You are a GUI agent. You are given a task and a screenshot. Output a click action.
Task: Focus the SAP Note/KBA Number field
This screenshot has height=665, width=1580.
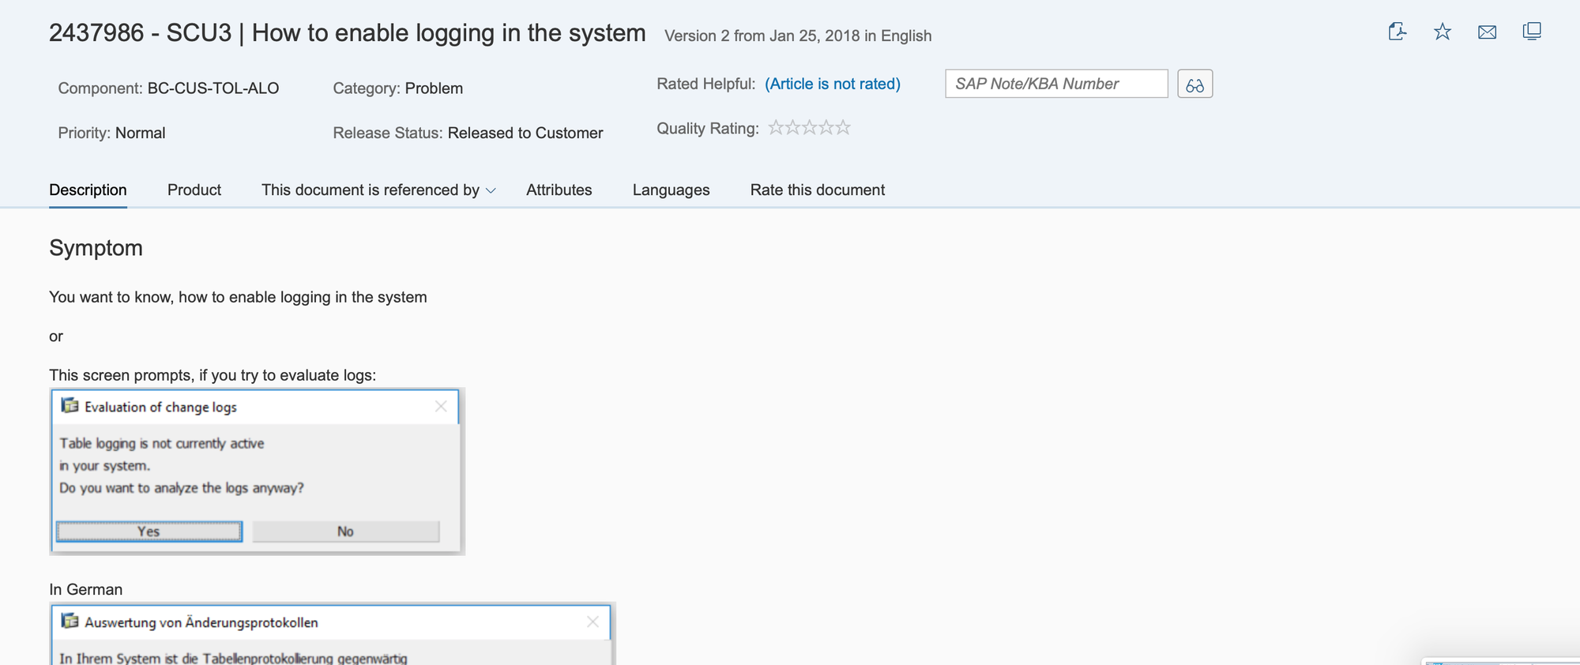click(x=1056, y=84)
